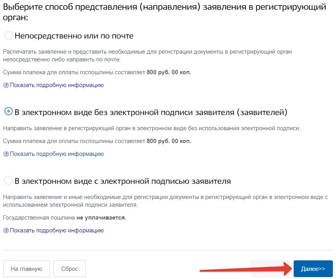The width and height of the screenshot is (336, 279).
Task: Click bold '800 руб. 00 коп.' in postal option
Action: pyautogui.click(x=169, y=72)
